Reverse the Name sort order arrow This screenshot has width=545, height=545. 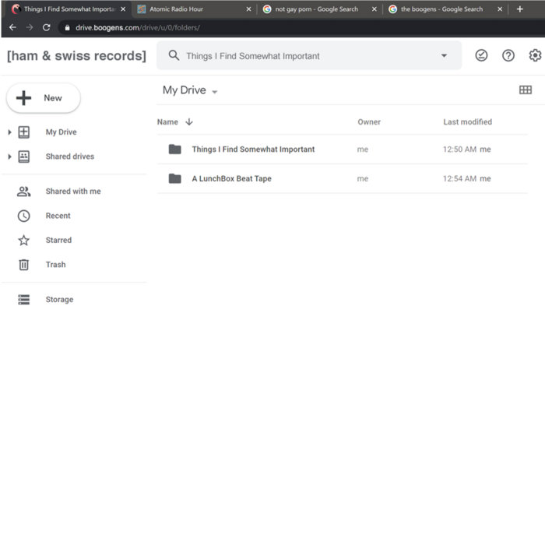click(189, 122)
